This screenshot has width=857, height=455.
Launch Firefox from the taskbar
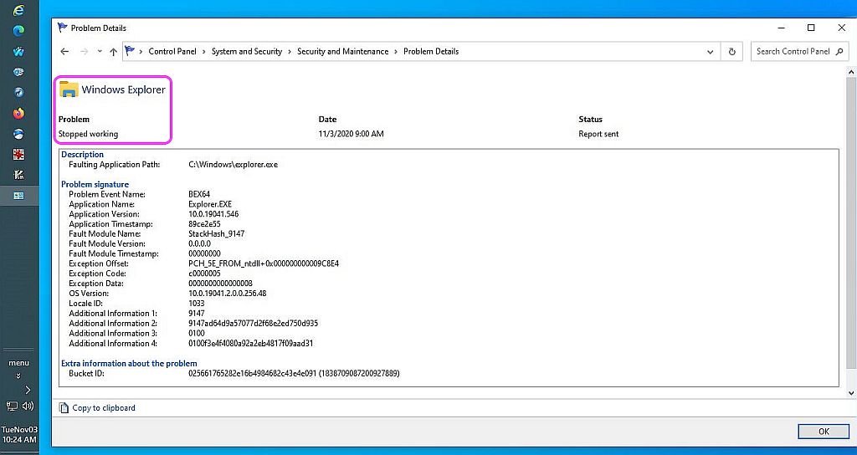tap(18, 113)
